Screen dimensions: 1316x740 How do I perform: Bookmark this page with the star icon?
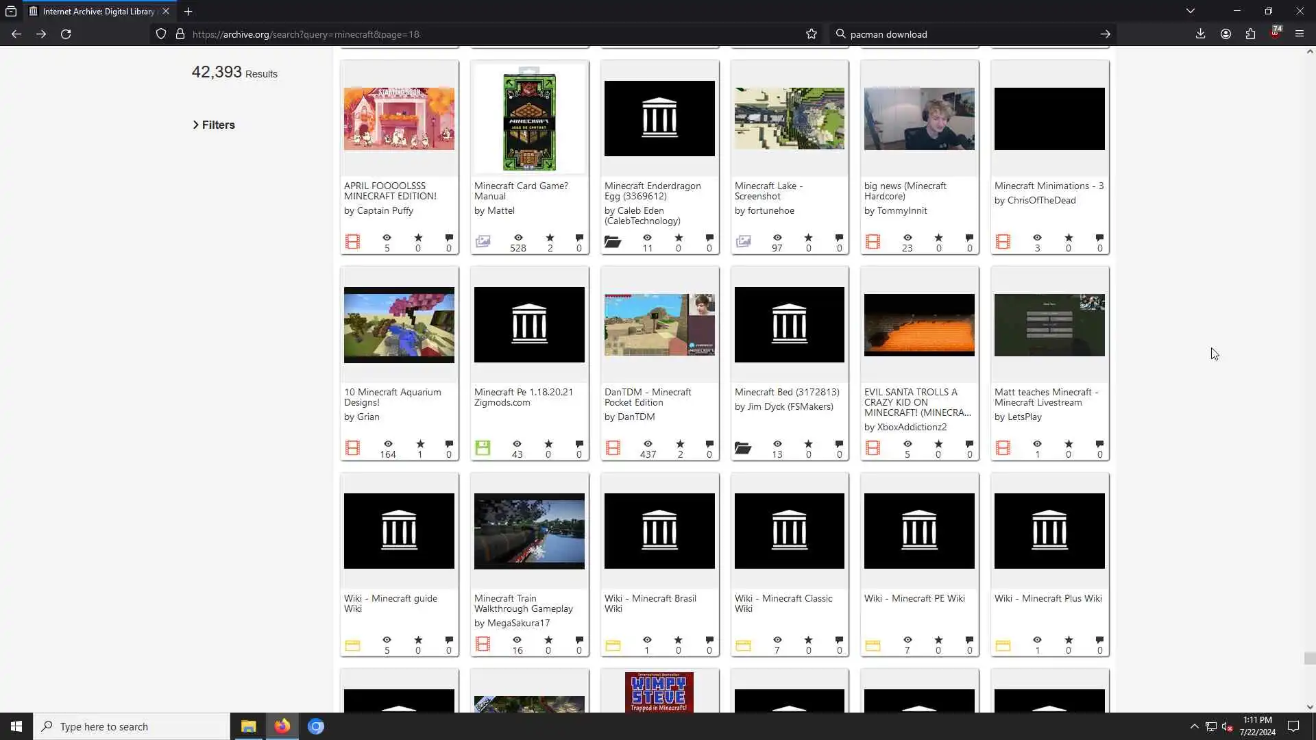click(812, 34)
